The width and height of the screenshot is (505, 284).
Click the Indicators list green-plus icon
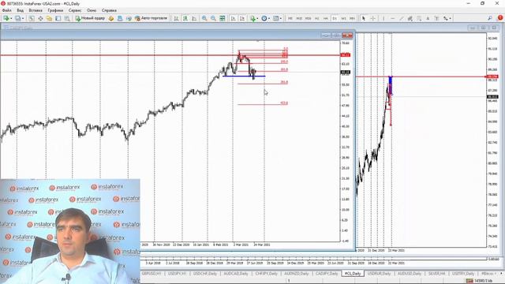(x=252, y=18)
